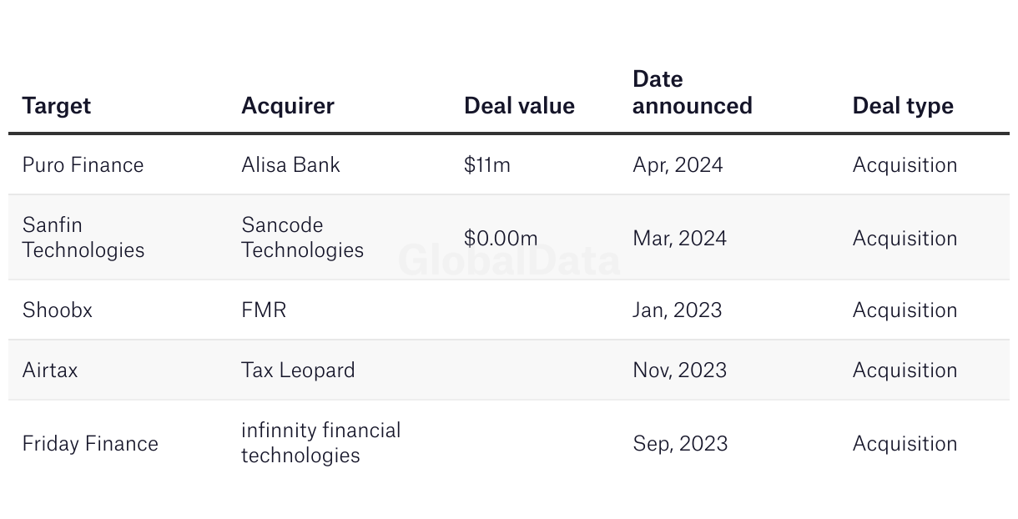Select the Alisa Bank acquirer cell
Image resolution: width=1018 pixels, height=519 pixels.
(x=290, y=165)
